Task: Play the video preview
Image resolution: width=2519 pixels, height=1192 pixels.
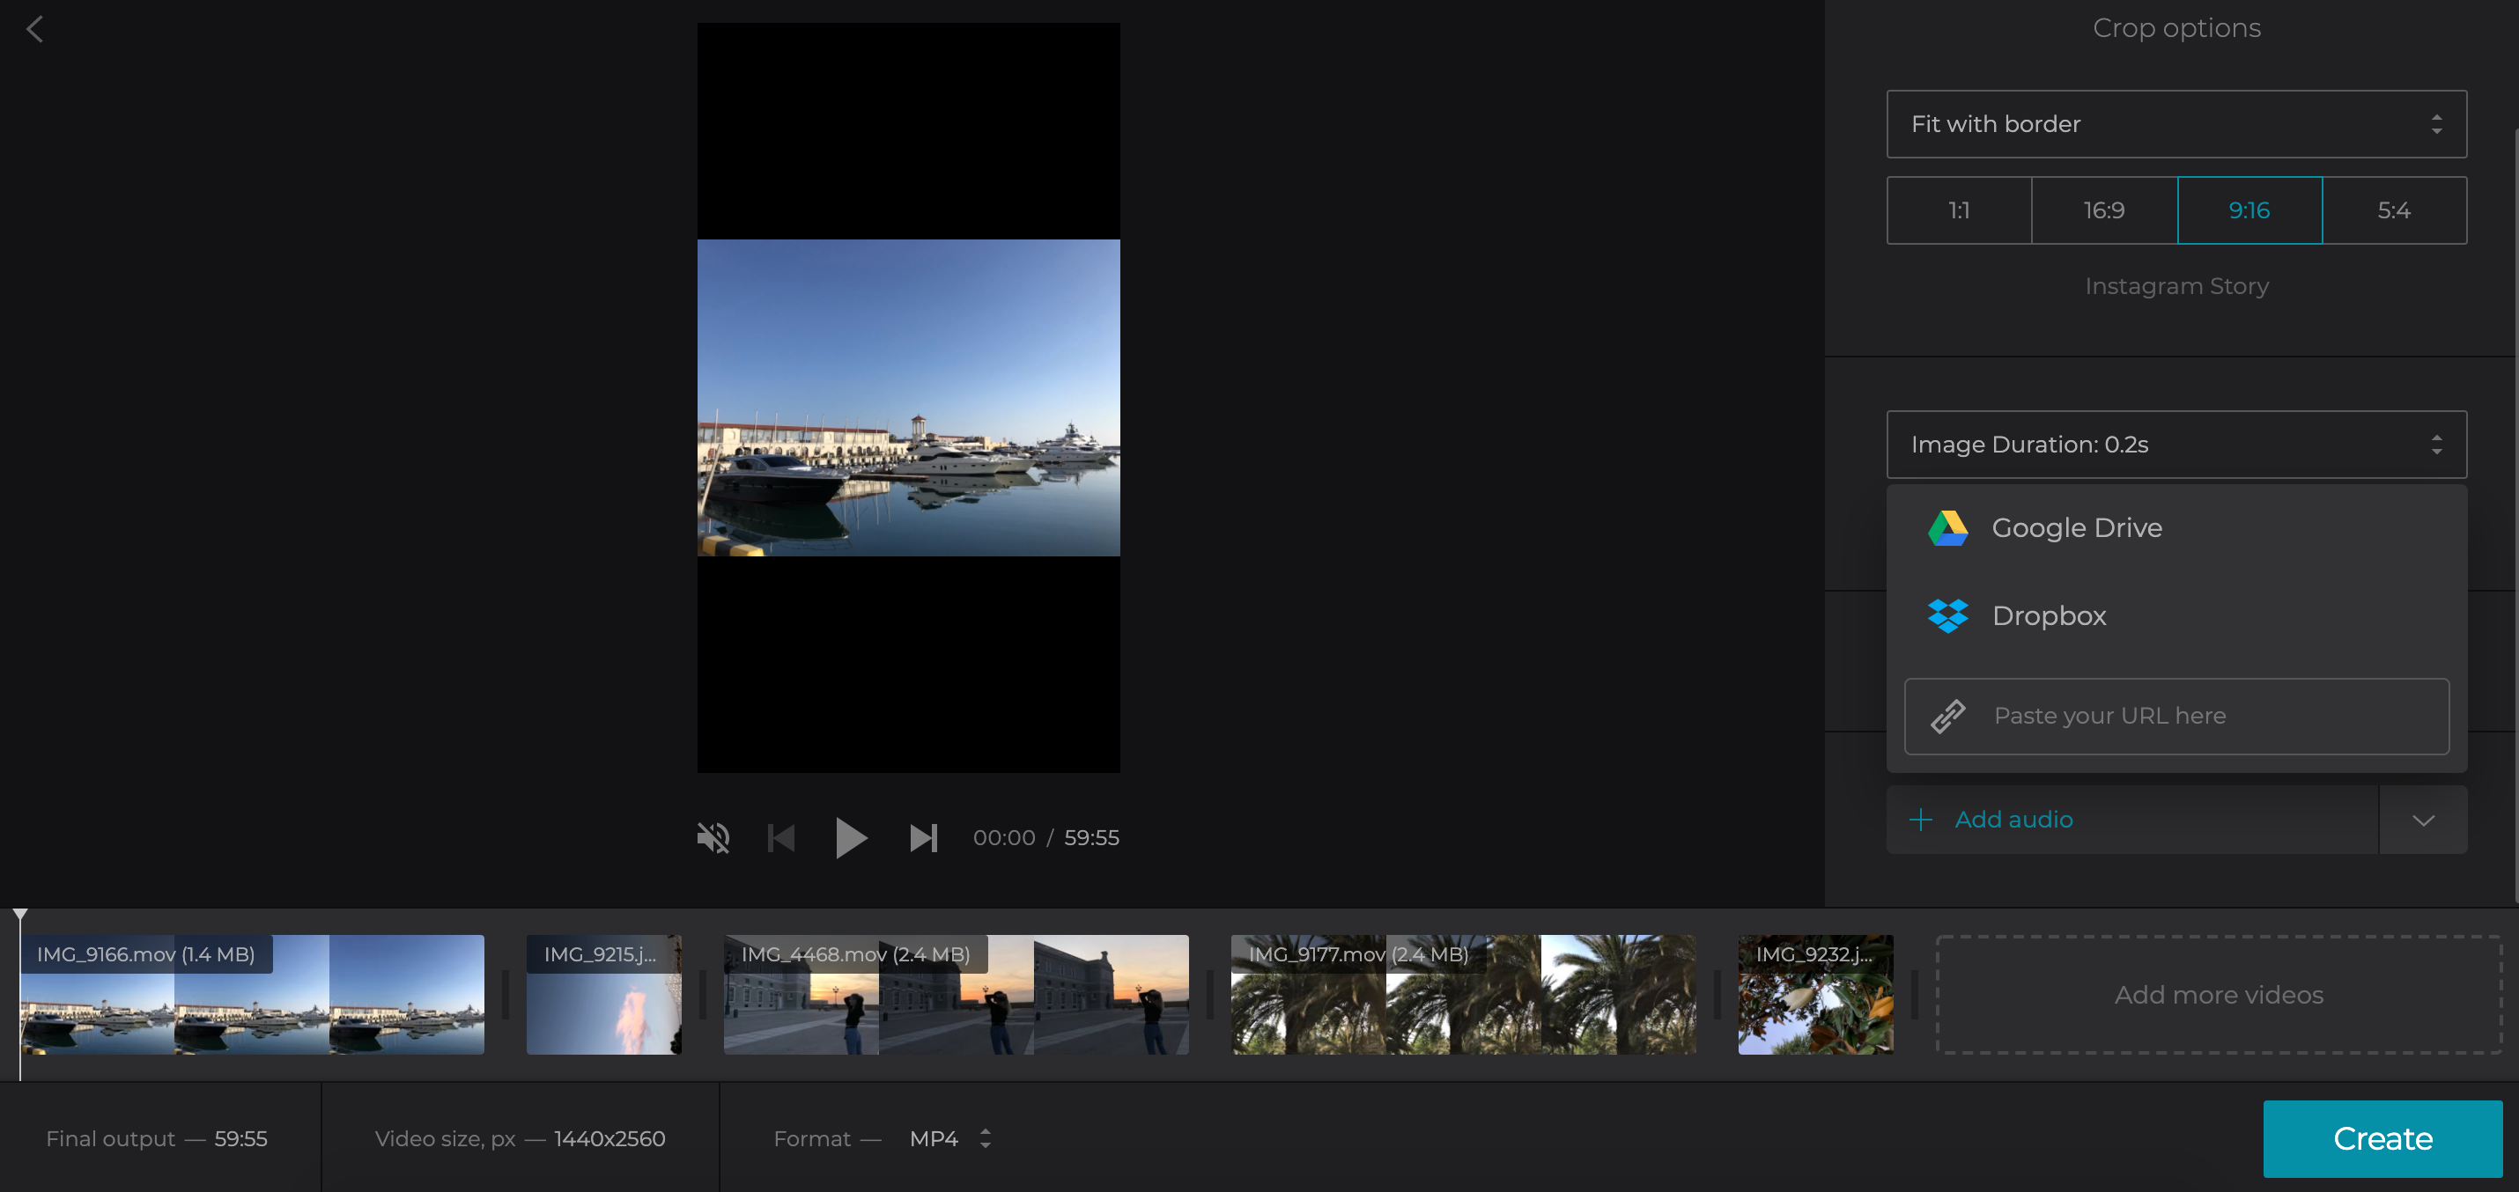Action: (851, 837)
